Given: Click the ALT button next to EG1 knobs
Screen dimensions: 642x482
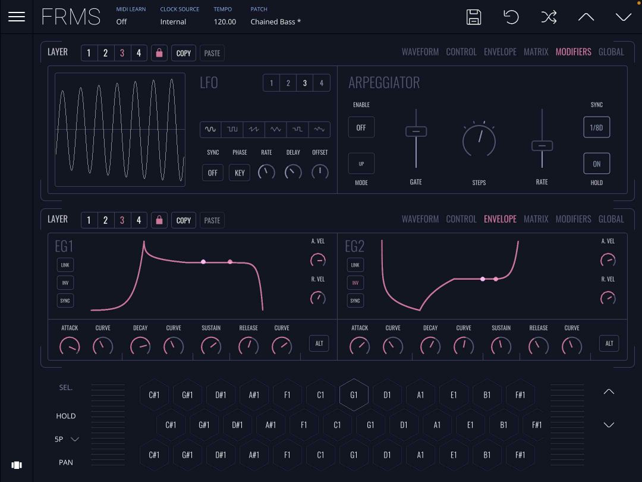Looking at the screenshot, I should (x=319, y=343).
